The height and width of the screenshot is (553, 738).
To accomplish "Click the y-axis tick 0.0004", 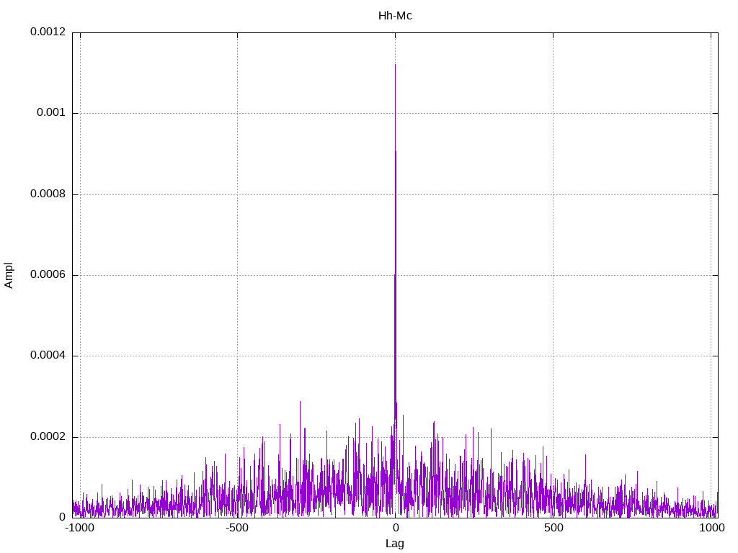I will (x=48, y=356).
